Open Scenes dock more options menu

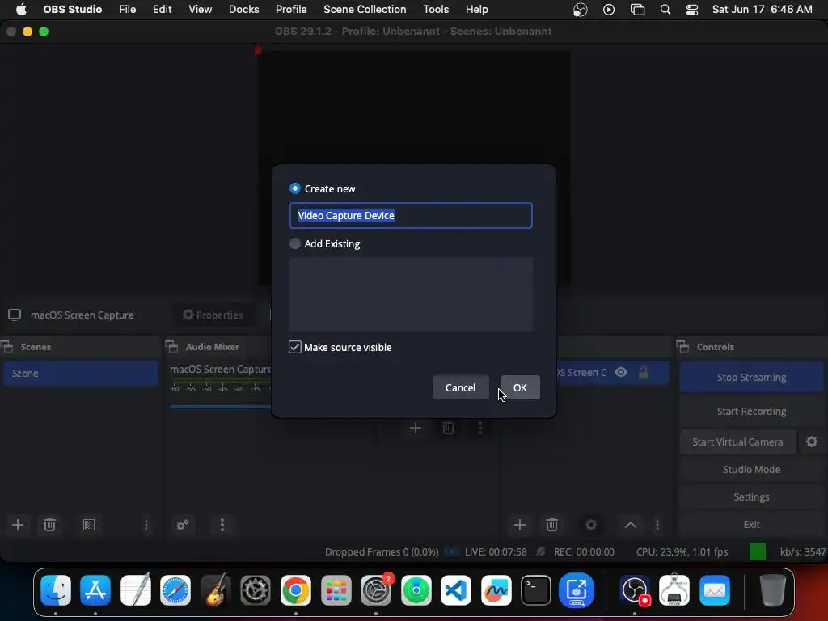pos(146,524)
